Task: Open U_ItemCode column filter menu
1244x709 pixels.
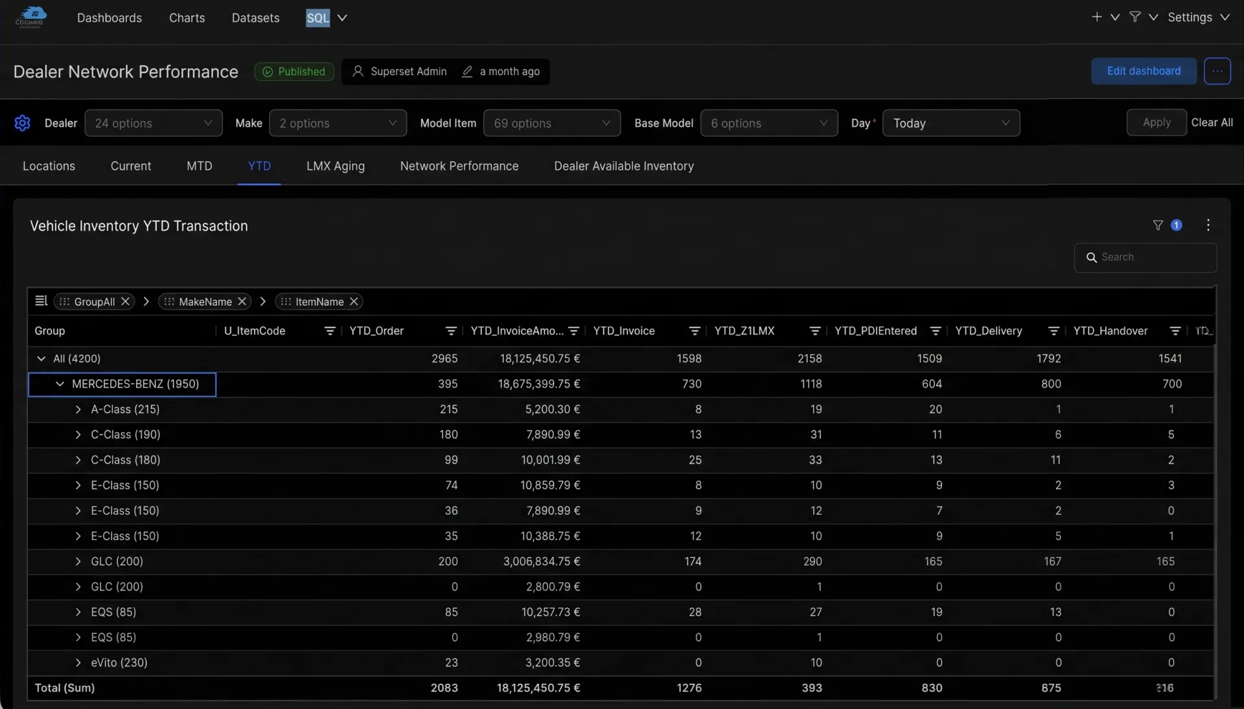Action: click(330, 331)
